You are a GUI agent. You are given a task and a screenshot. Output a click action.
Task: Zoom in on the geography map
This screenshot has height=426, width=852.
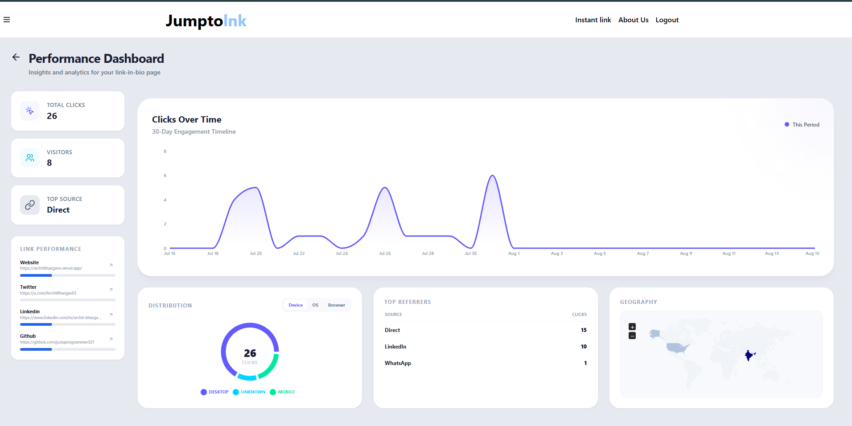pyautogui.click(x=632, y=327)
